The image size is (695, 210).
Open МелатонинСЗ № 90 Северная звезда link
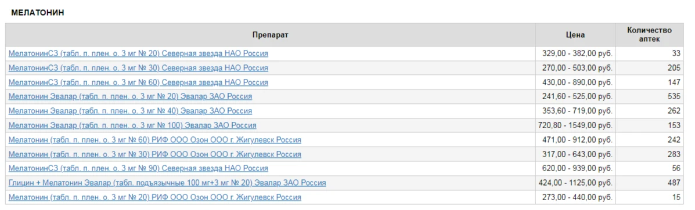pos(138,168)
